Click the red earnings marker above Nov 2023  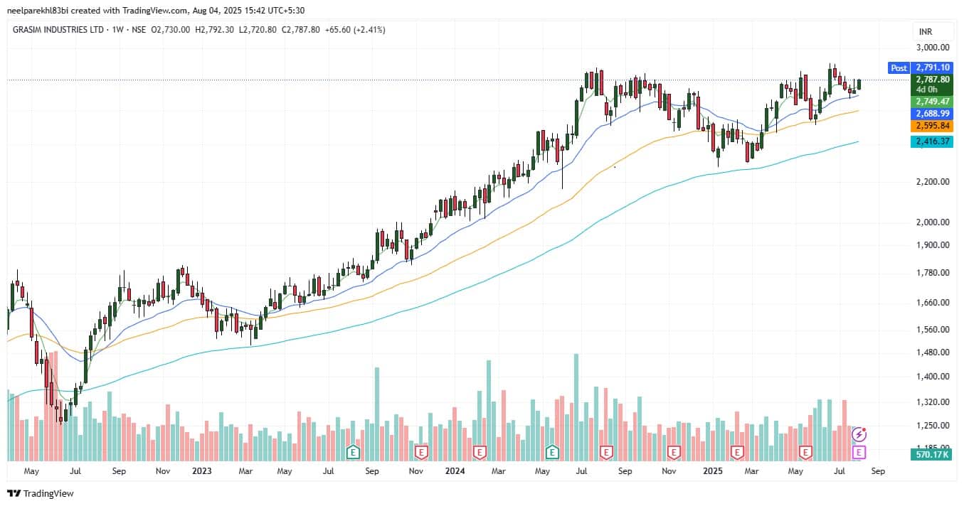[x=421, y=452]
